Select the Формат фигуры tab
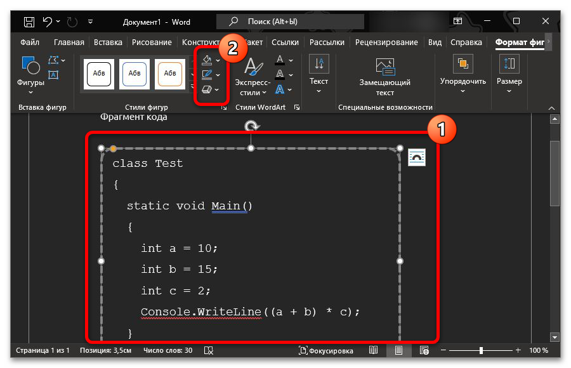571x368 pixels. 520,43
